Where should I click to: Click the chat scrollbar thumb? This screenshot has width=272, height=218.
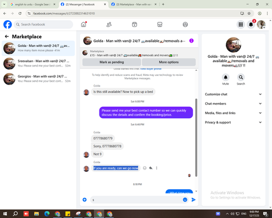(x=196, y=137)
